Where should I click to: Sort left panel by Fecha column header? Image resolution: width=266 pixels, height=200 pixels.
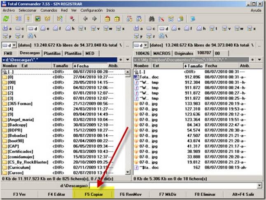pyautogui.click(x=90, y=66)
